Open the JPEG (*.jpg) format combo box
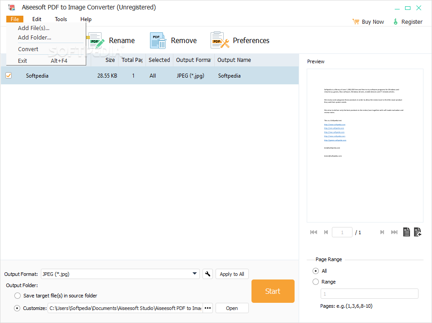The height and width of the screenshot is (323, 432). [x=120, y=274]
